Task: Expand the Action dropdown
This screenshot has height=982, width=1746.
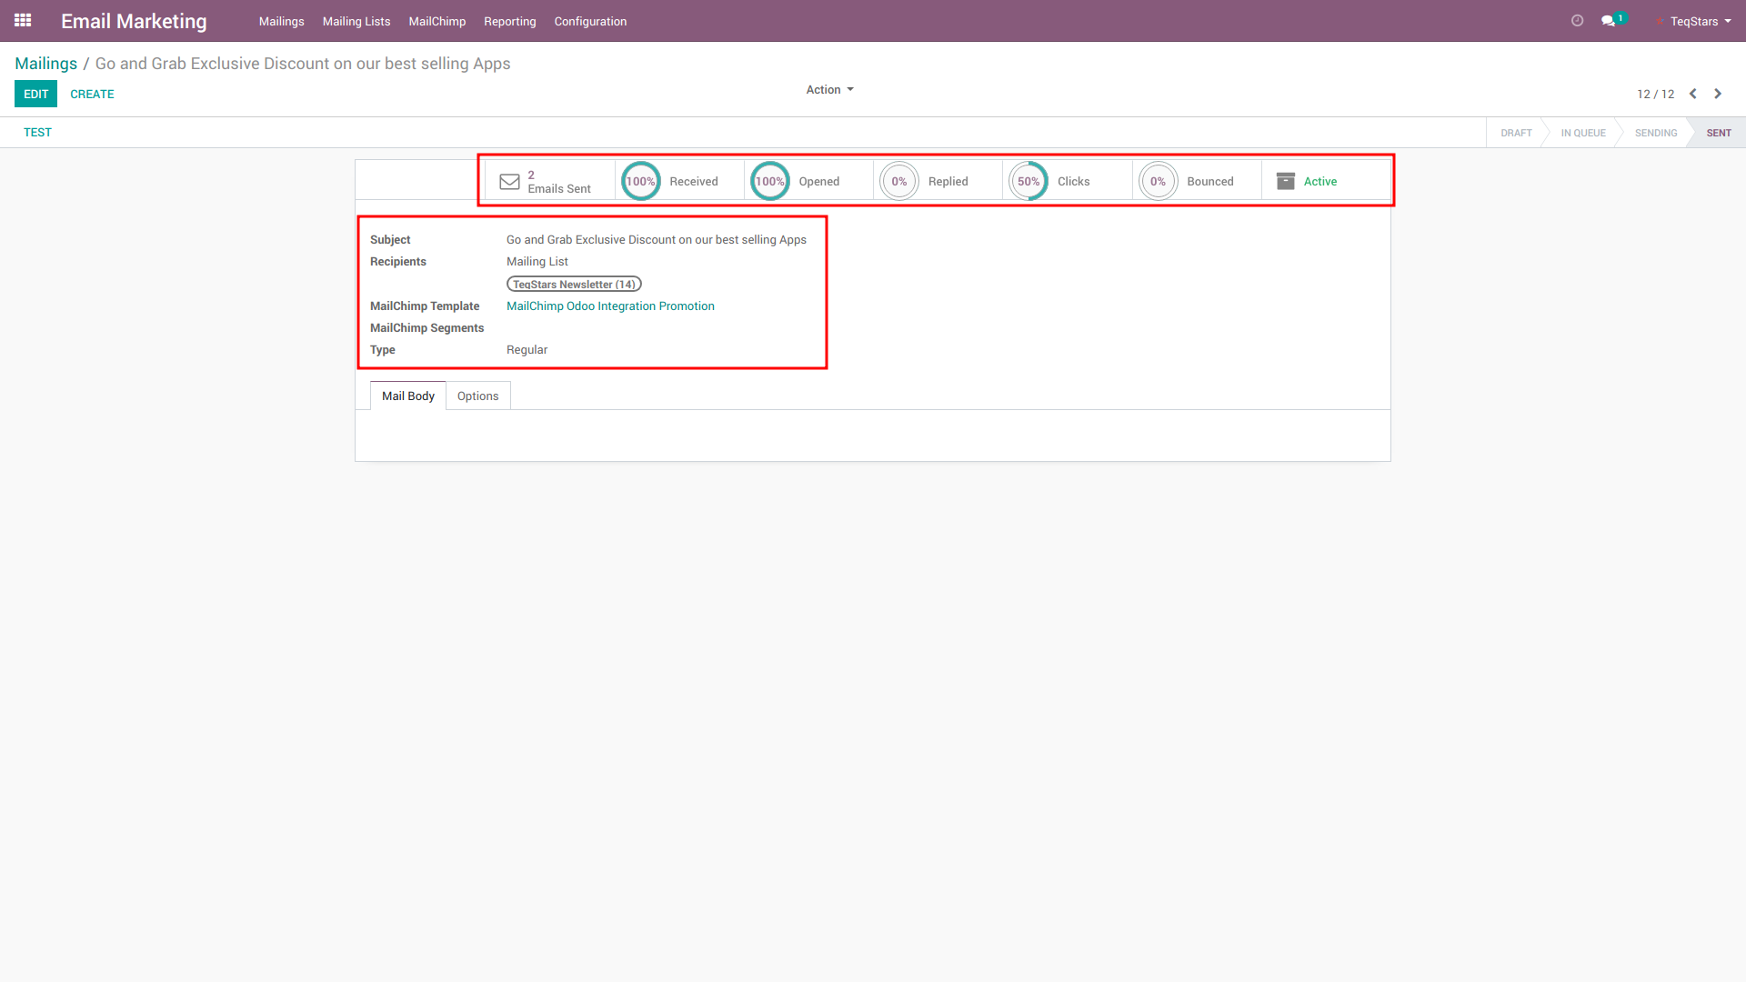Action: (829, 90)
